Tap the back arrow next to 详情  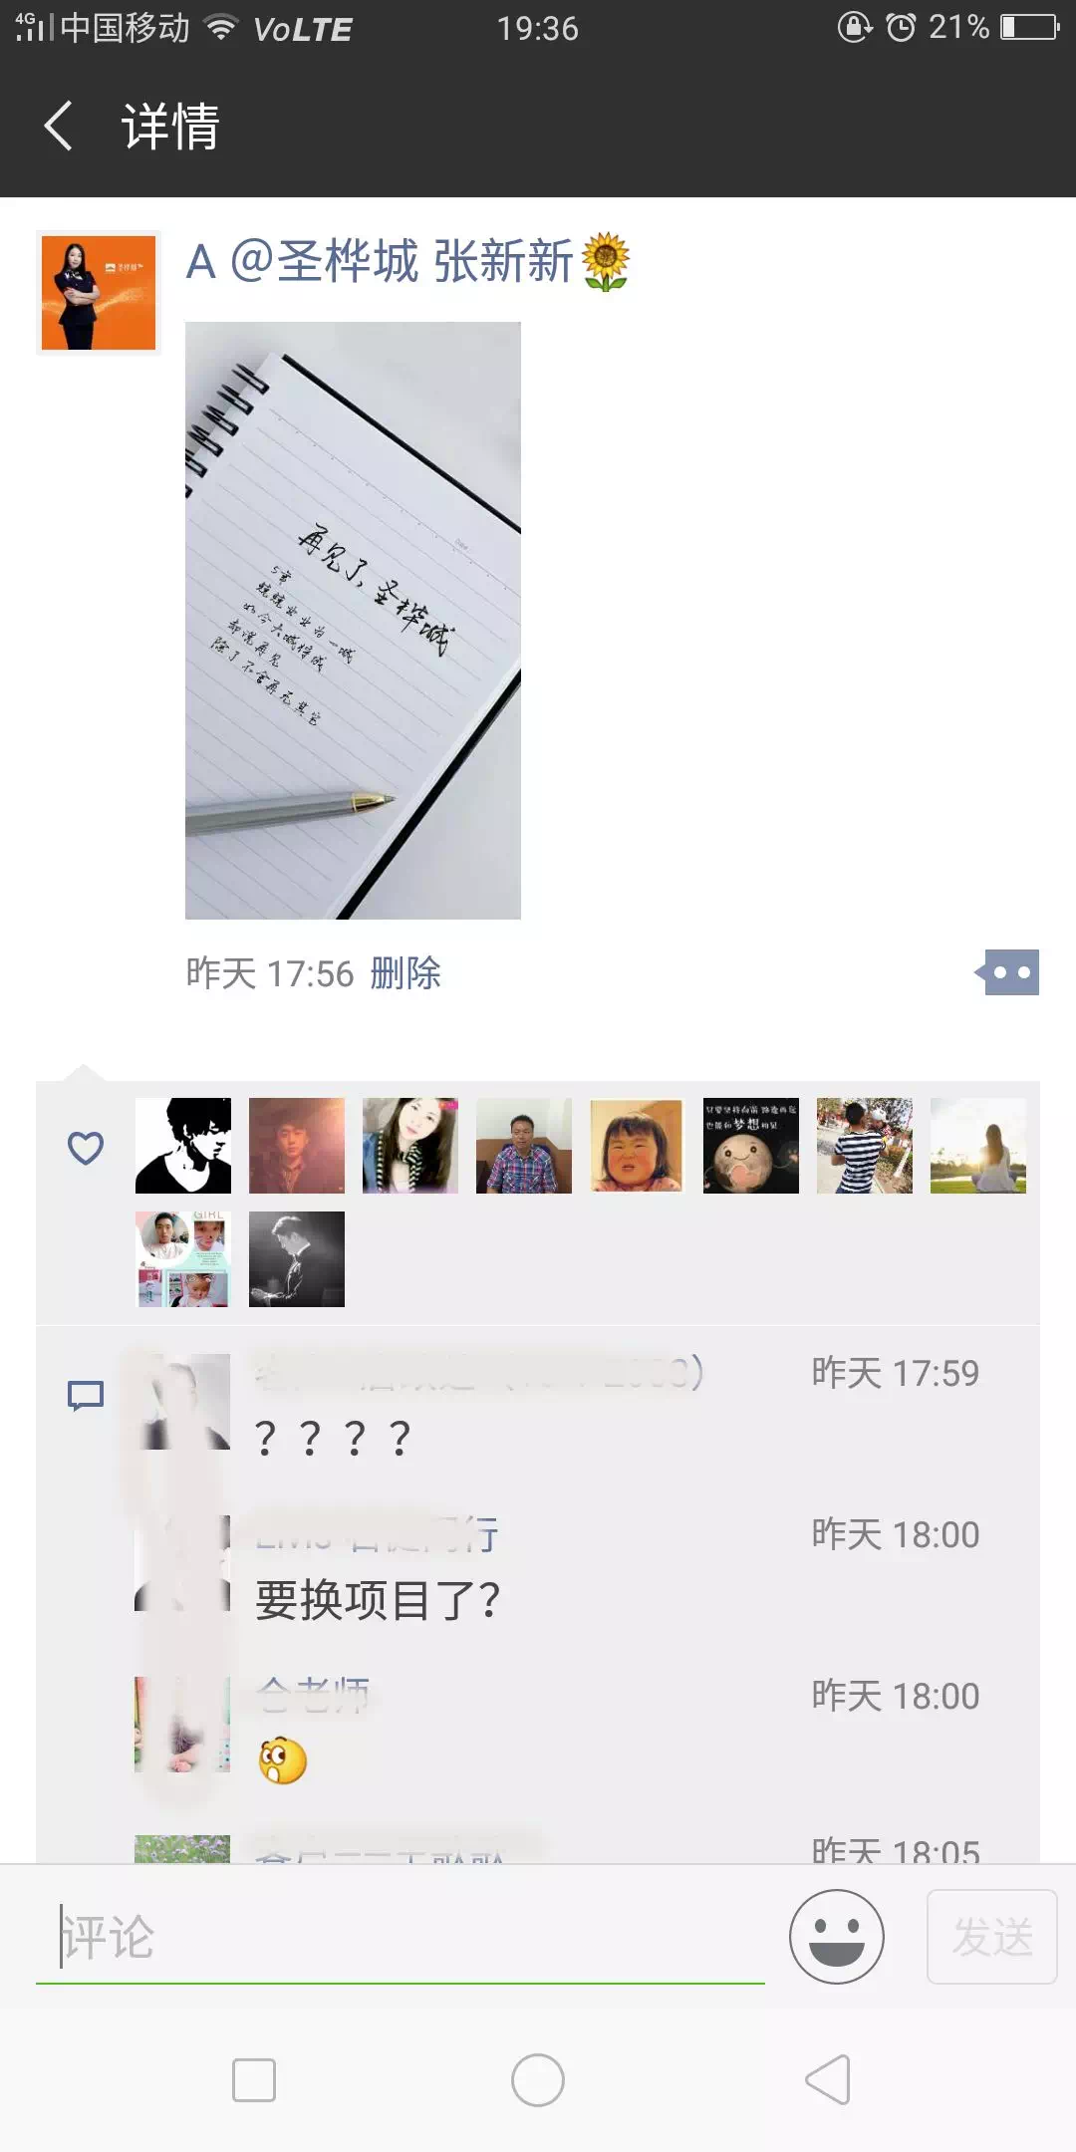[x=59, y=127]
